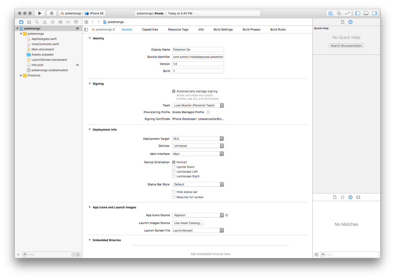
Task: Show the File inspector
Action: [x=343, y=22]
